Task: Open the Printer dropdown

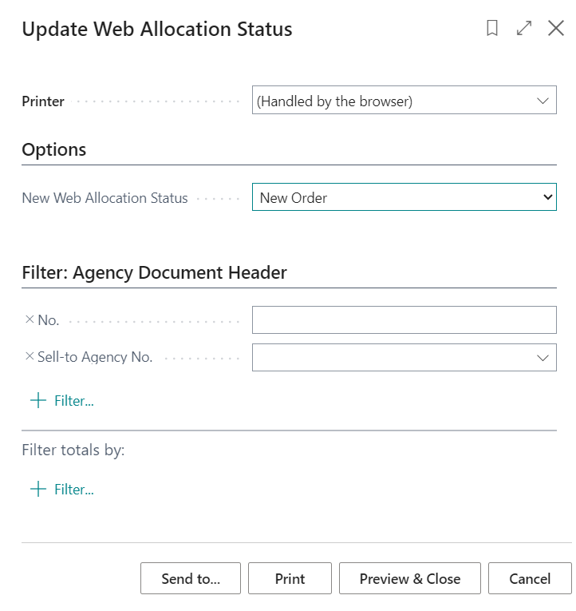Action: click(x=542, y=101)
